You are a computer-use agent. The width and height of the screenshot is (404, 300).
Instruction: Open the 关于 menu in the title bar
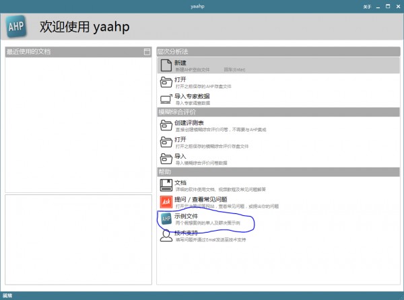[x=367, y=7]
